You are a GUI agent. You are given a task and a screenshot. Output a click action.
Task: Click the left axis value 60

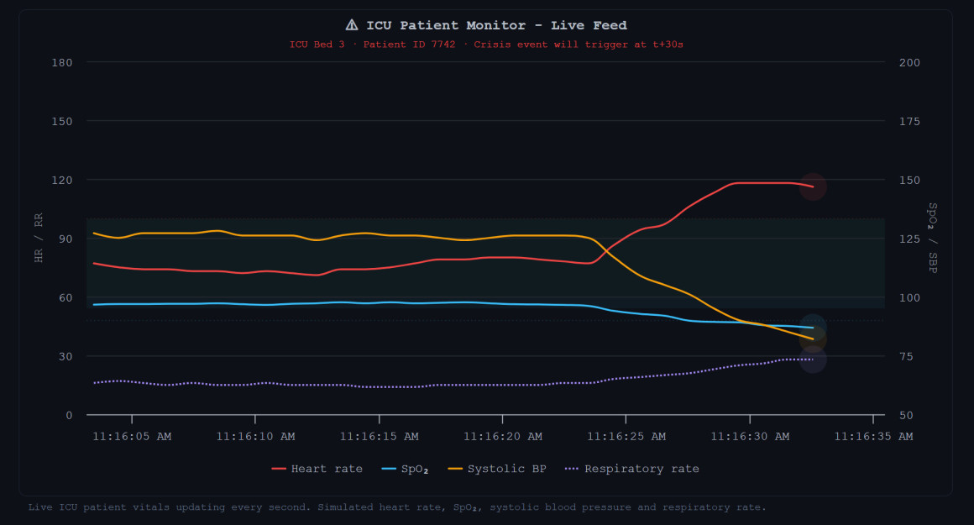point(65,297)
